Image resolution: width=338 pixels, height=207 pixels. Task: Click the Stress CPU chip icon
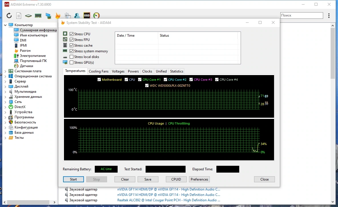65,34
